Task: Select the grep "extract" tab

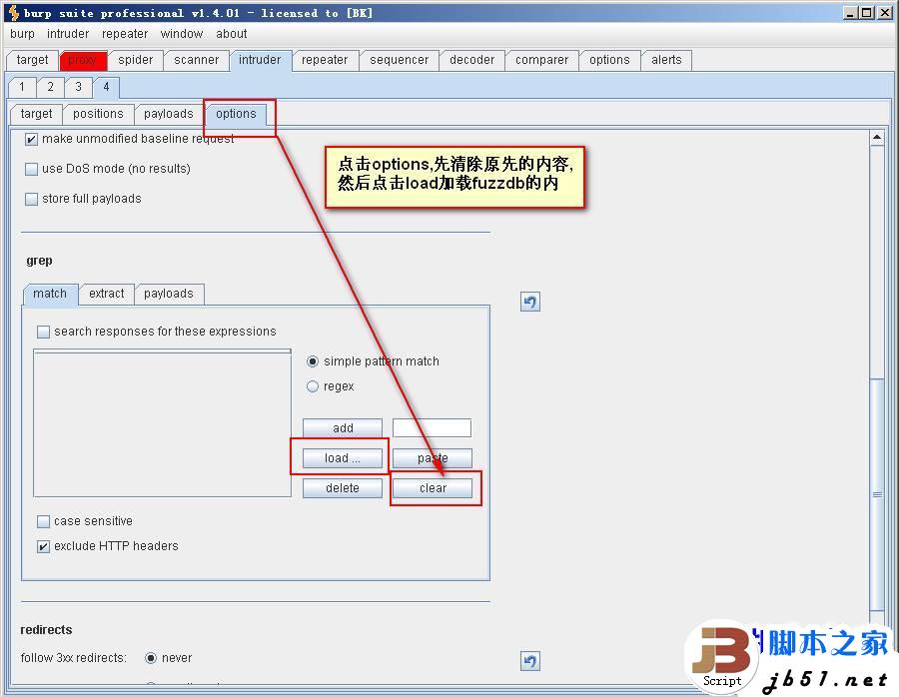Action: pyautogui.click(x=106, y=294)
